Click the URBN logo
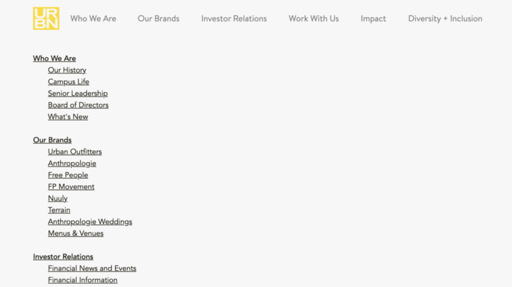This screenshot has width=512, height=287. (46, 18)
